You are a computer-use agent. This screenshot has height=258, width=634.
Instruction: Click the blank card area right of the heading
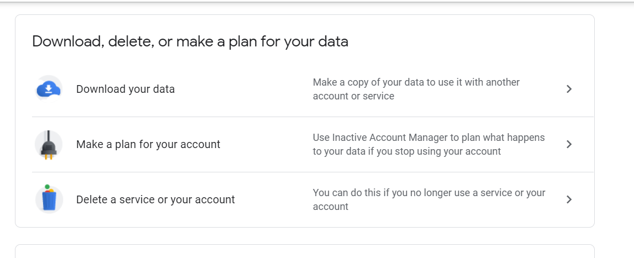[469, 41]
